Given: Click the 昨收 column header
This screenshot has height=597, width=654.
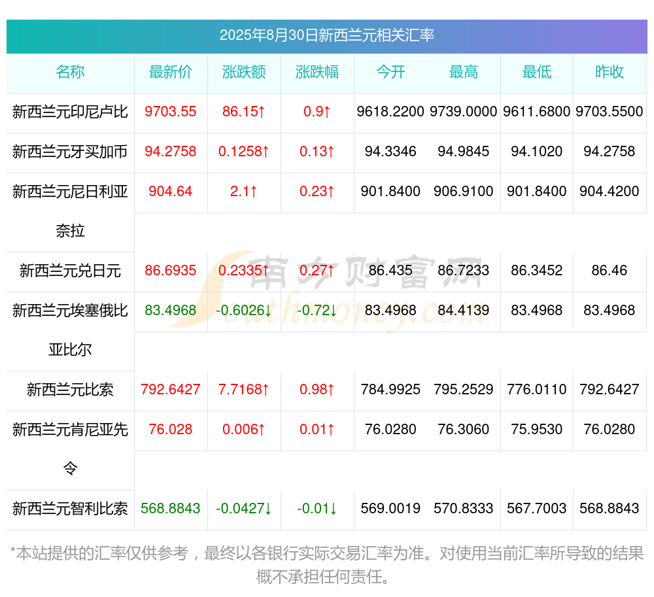Looking at the screenshot, I should coord(610,72).
